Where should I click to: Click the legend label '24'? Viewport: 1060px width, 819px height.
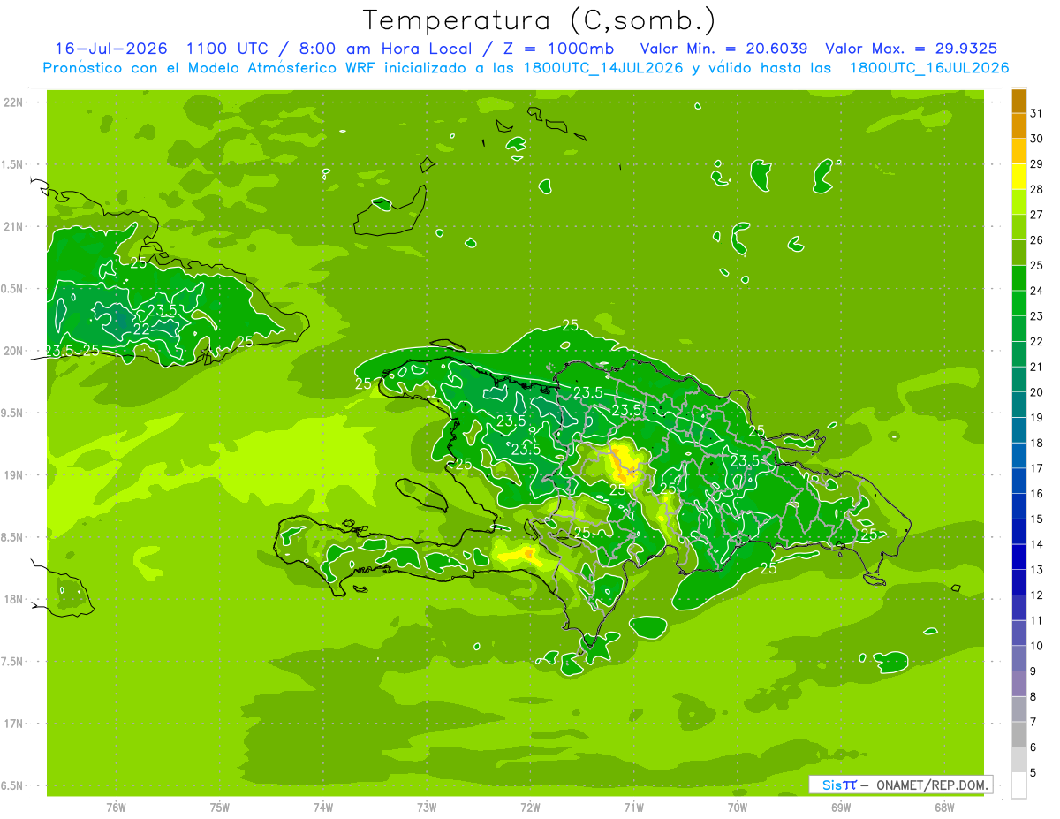(x=1036, y=291)
